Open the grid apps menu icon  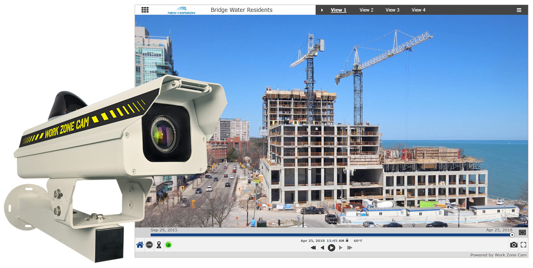point(145,10)
